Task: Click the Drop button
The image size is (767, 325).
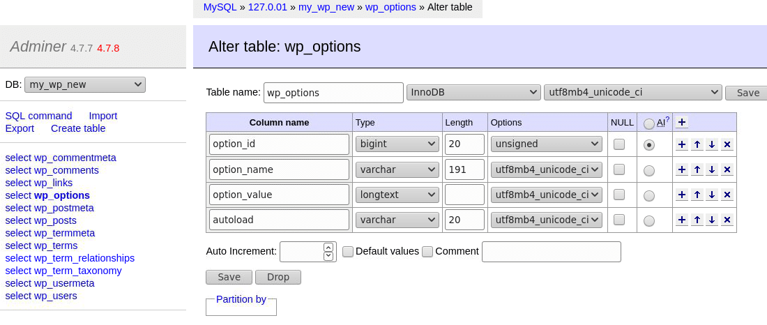Action: [x=278, y=277]
